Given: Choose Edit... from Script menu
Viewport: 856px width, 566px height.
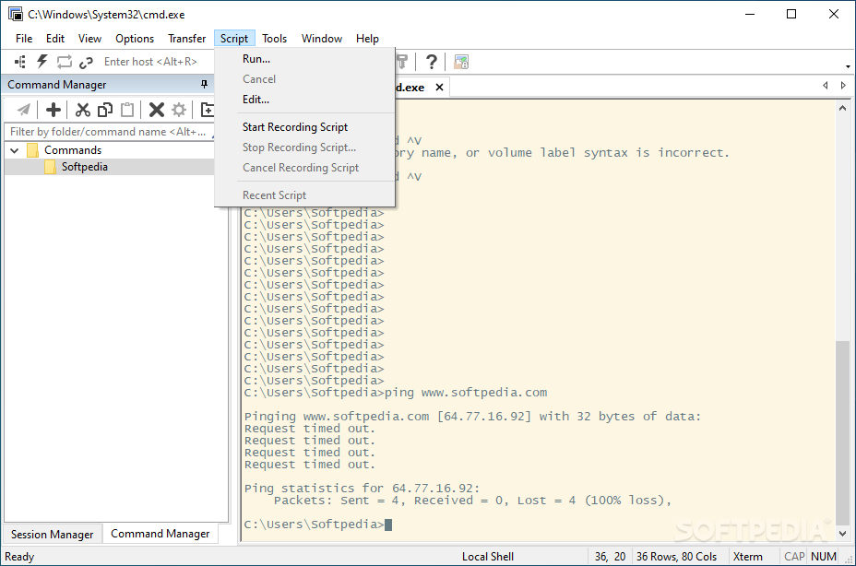Looking at the screenshot, I should (304, 100).
